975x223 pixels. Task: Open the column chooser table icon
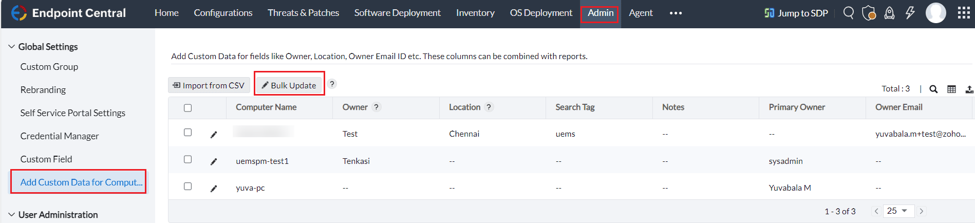click(951, 89)
